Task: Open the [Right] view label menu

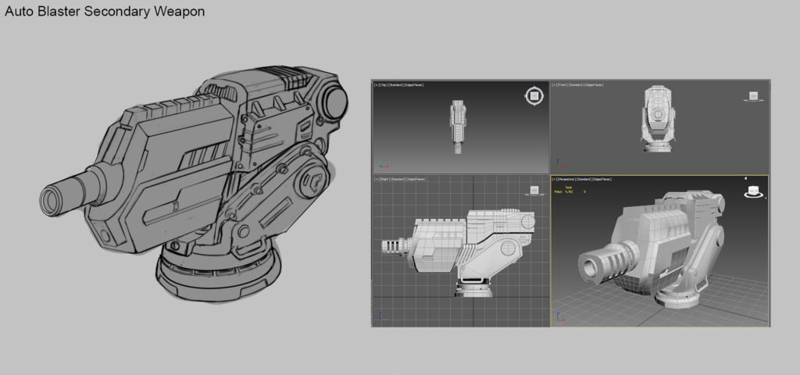Action: coord(384,179)
